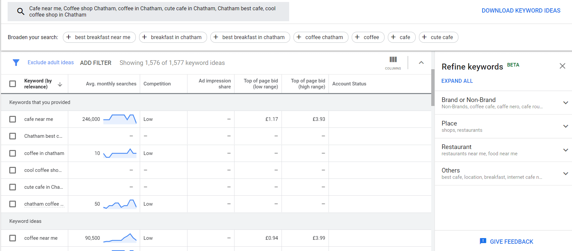Click the Give Feedback icon
Screen dimensions: 572x251
click(x=483, y=241)
